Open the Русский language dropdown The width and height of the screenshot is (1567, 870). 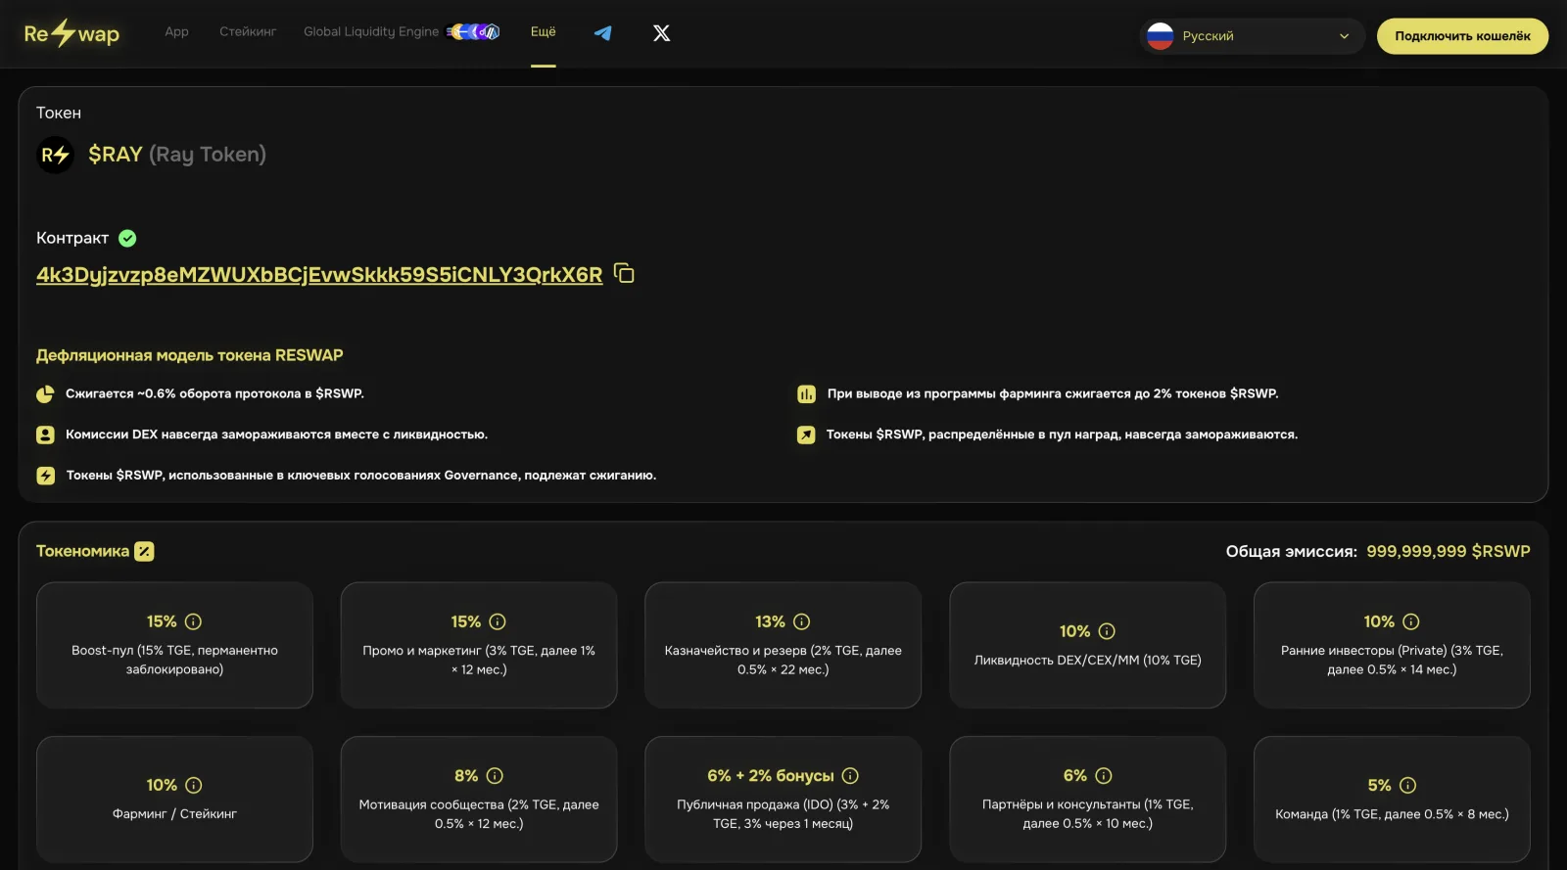(x=1253, y=36)
